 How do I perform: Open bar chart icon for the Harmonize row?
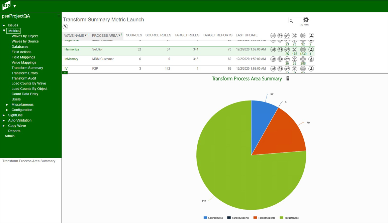[273, 49]
